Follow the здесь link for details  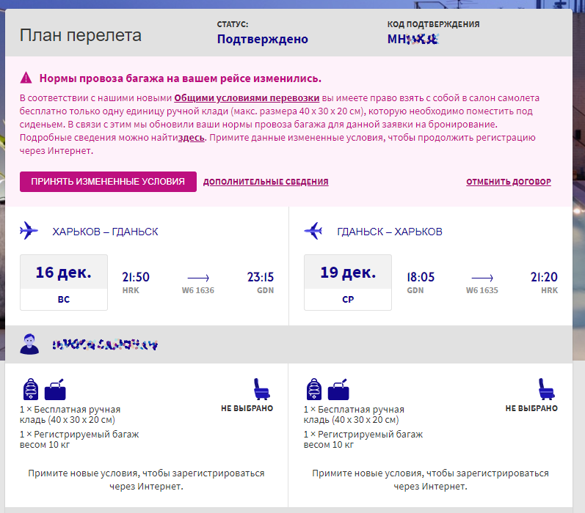[192, 138]
